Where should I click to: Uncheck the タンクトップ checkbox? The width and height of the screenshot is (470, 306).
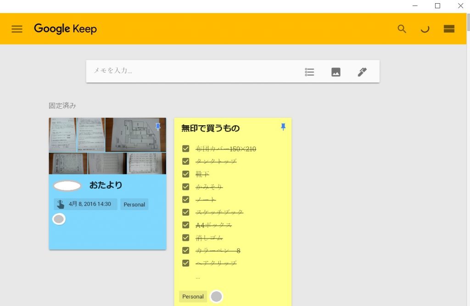click(186, 161)
